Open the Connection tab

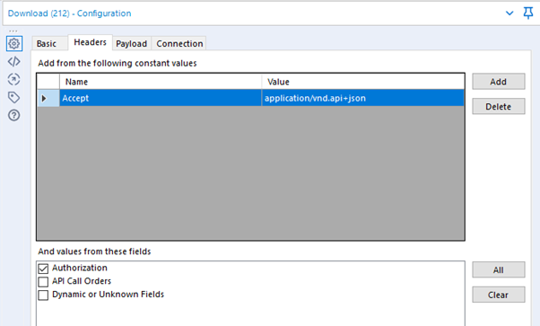[179, 43]
